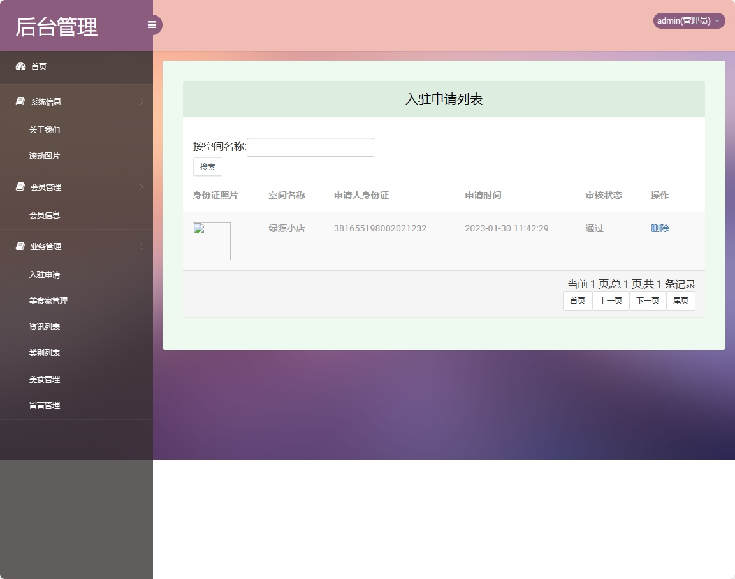Collapse the 业务管理 section chevron
This screenshot has width=735, height=579.
click(141, 247)
